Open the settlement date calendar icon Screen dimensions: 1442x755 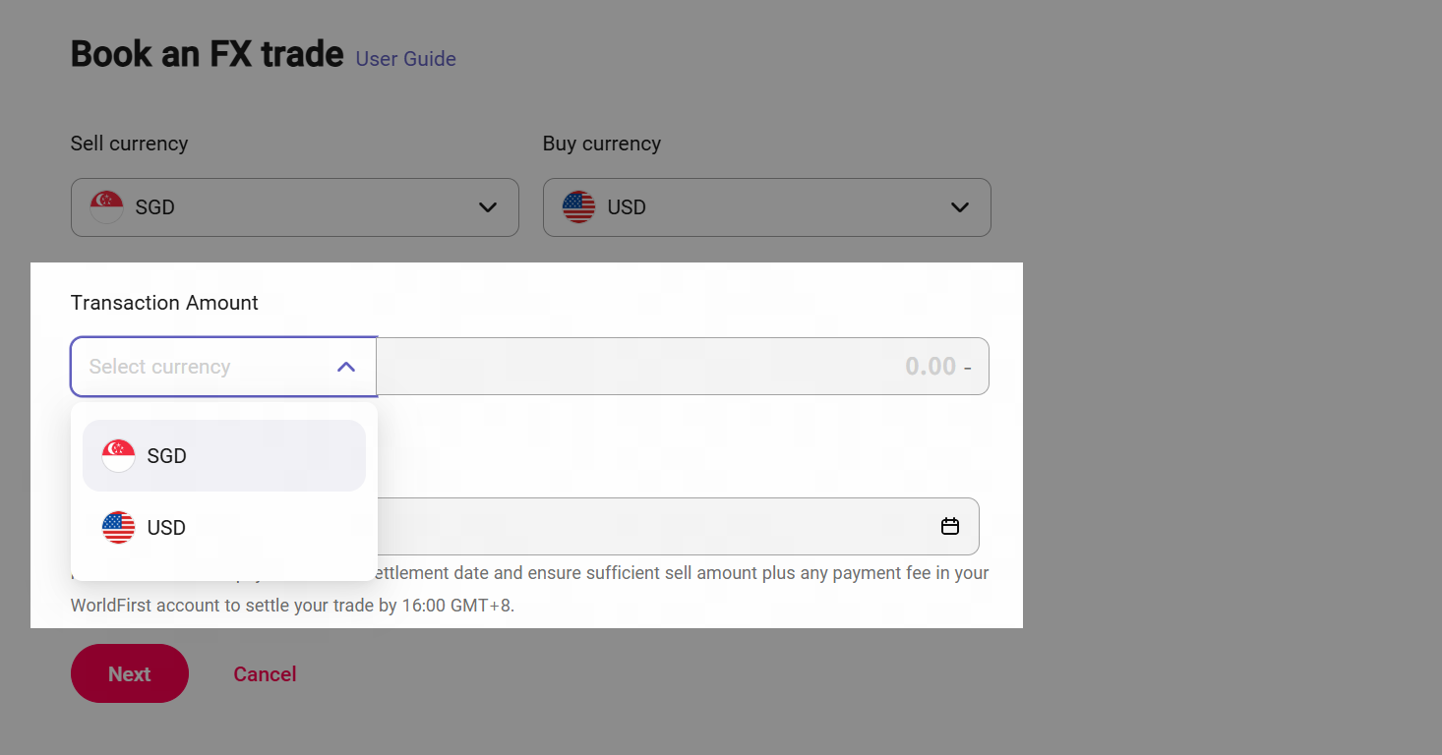950,527
